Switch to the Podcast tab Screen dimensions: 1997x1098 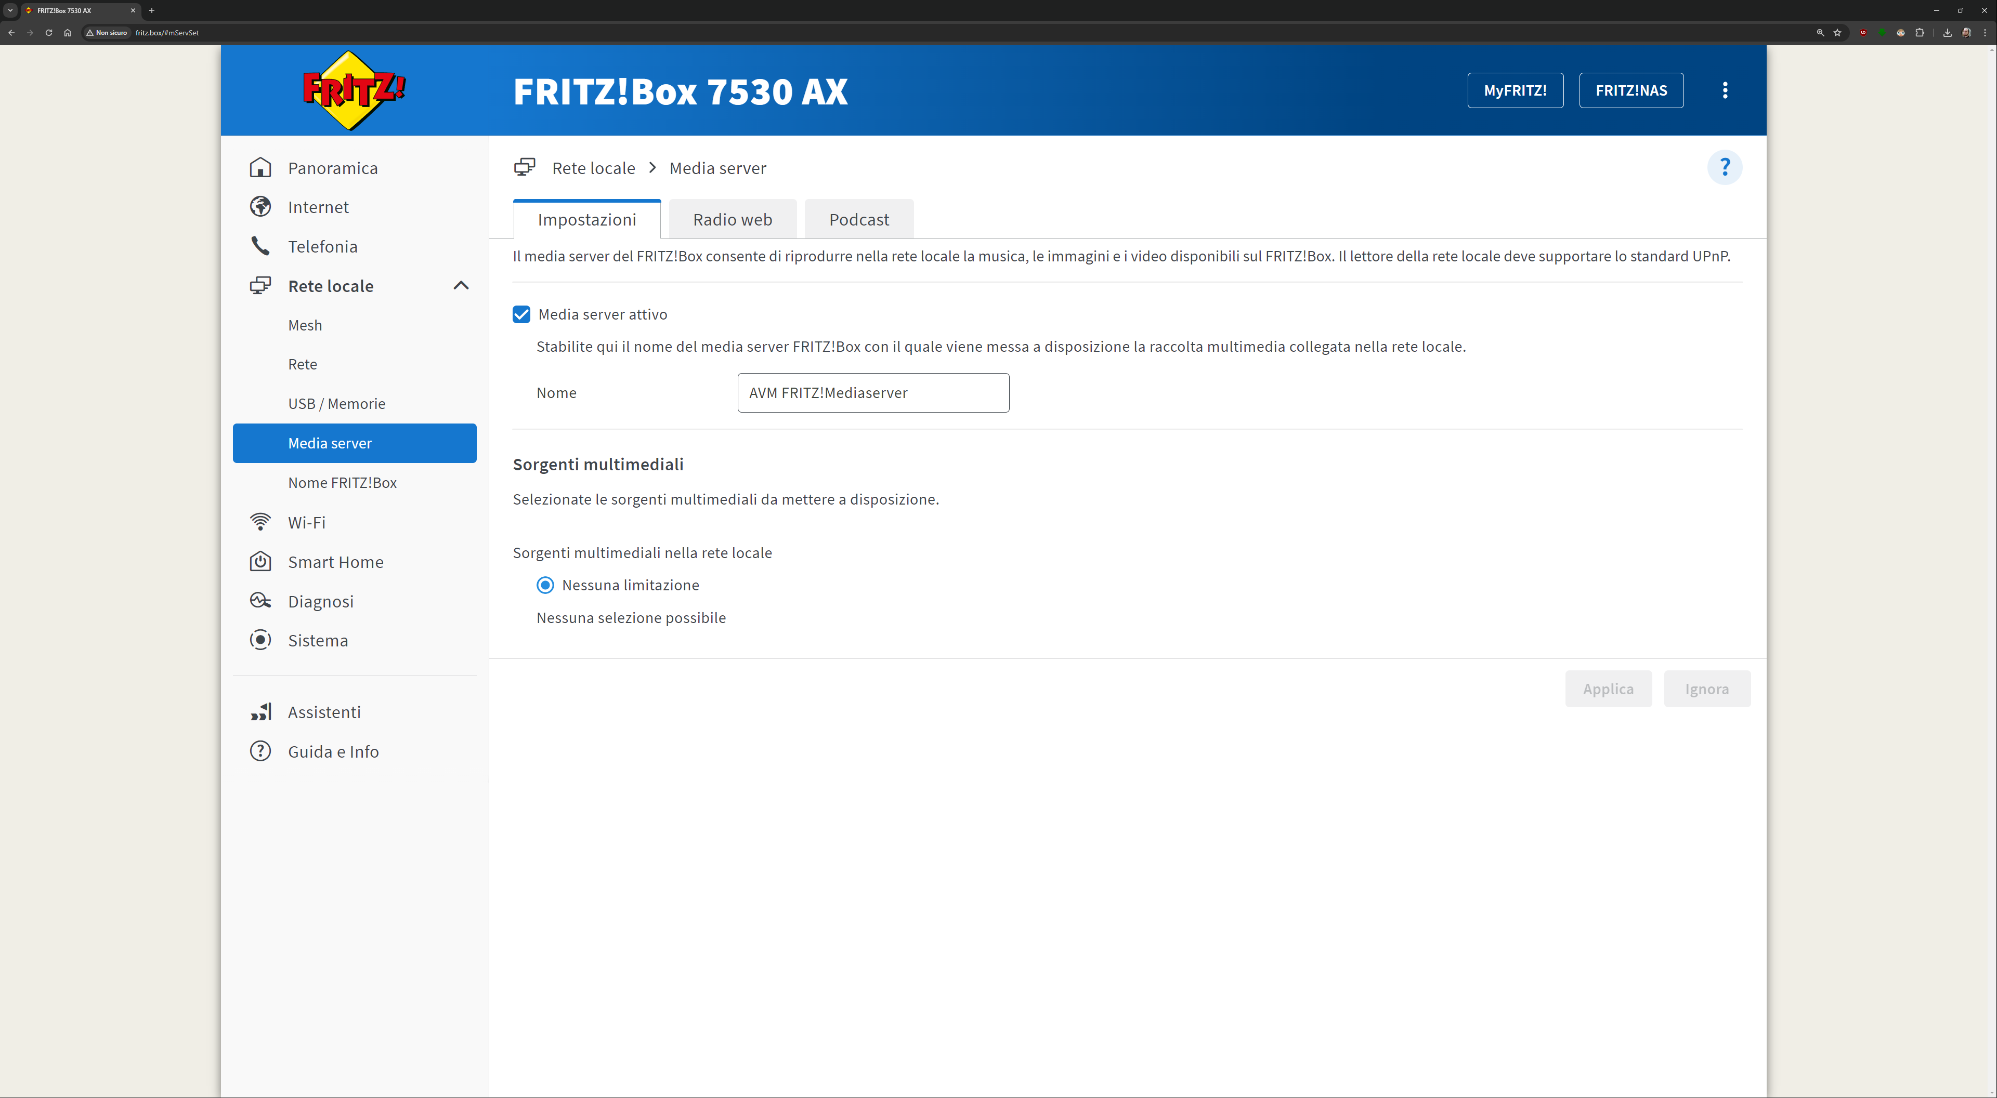pos(858,219)
